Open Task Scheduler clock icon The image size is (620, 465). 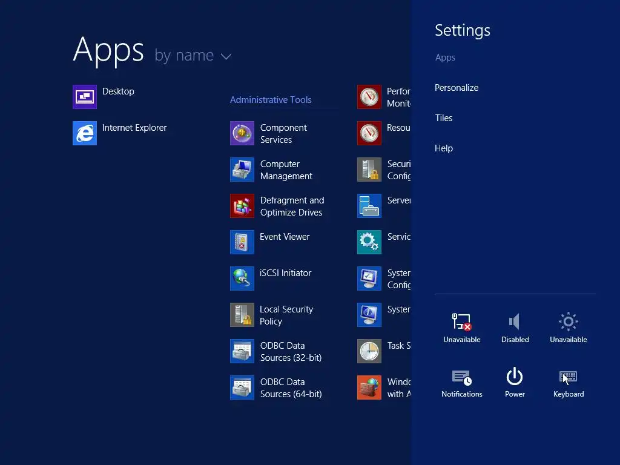pos(369,351)
